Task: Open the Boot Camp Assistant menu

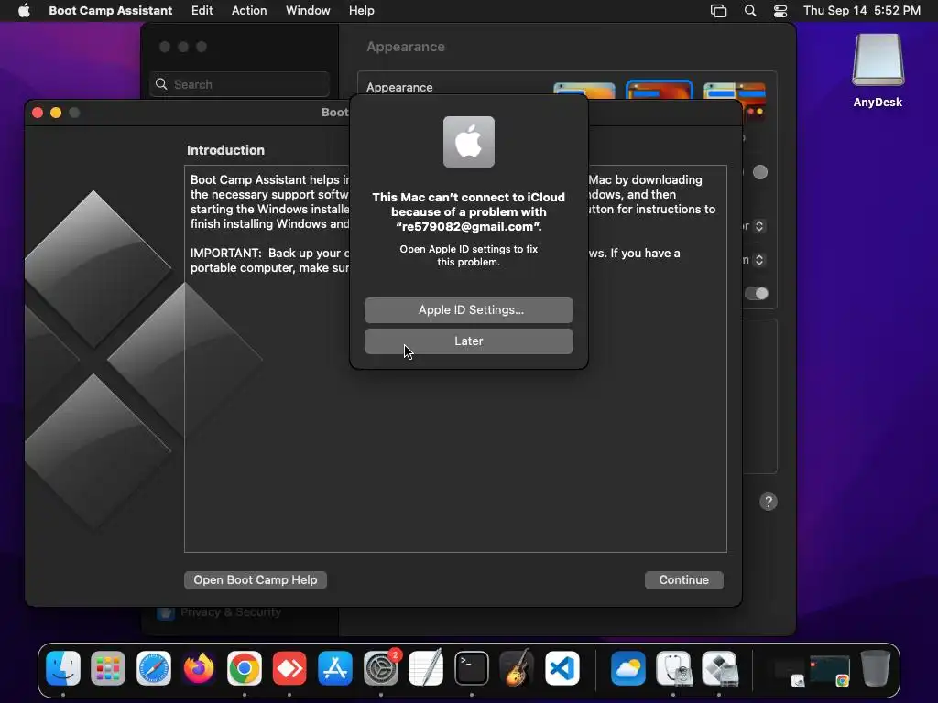Action: tap(110, 11)
